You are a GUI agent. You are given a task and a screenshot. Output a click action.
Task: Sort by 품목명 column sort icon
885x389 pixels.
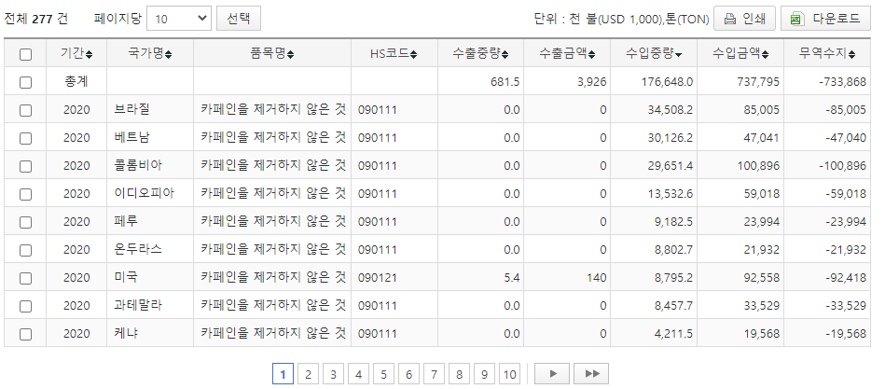(x=291, y=54)
